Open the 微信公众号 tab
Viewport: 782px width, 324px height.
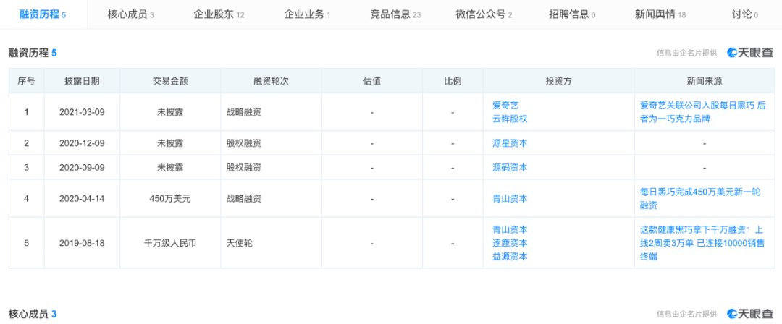(484, 14)
